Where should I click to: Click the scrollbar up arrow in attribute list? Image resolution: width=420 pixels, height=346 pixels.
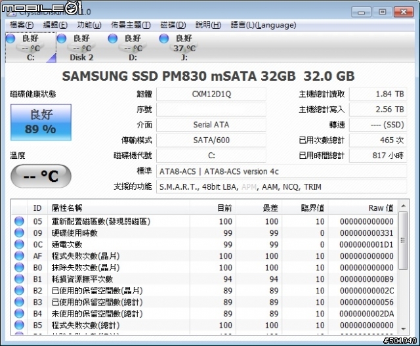click(x=403, y=206)
